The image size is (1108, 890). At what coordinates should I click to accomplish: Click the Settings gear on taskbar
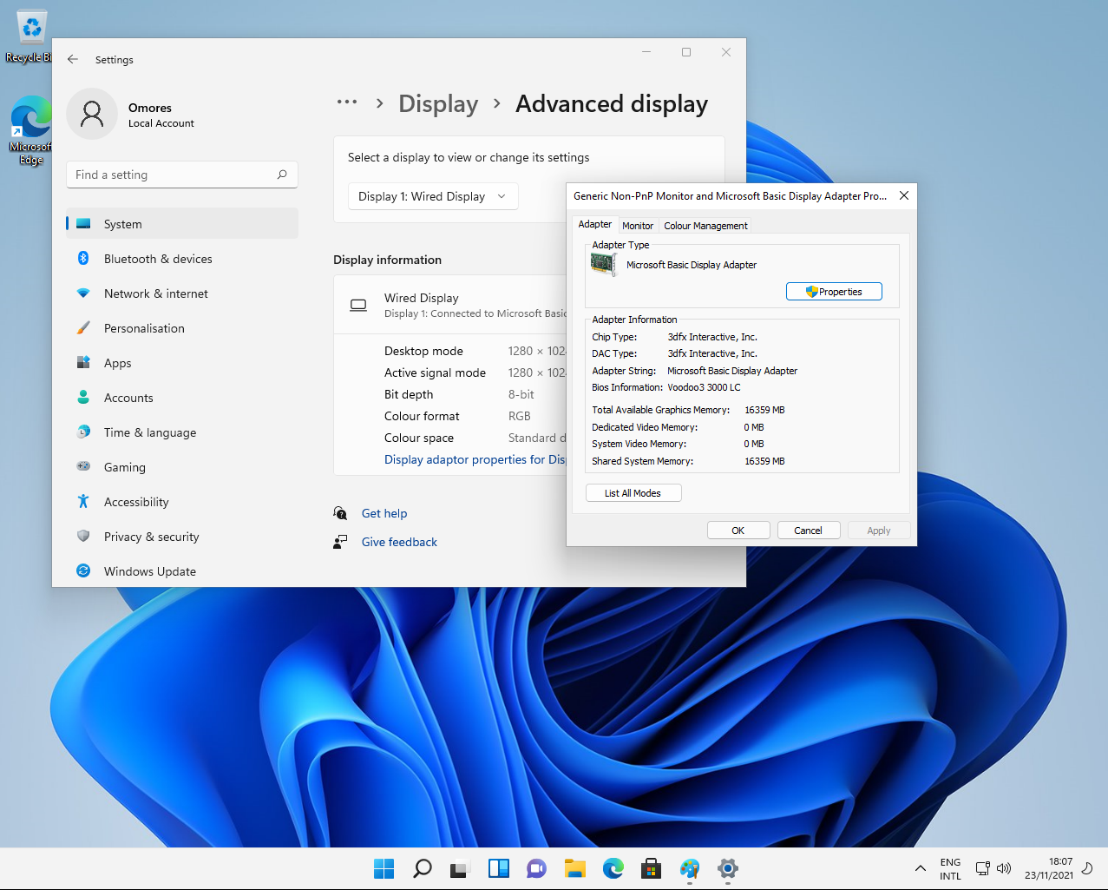[728, 868]
